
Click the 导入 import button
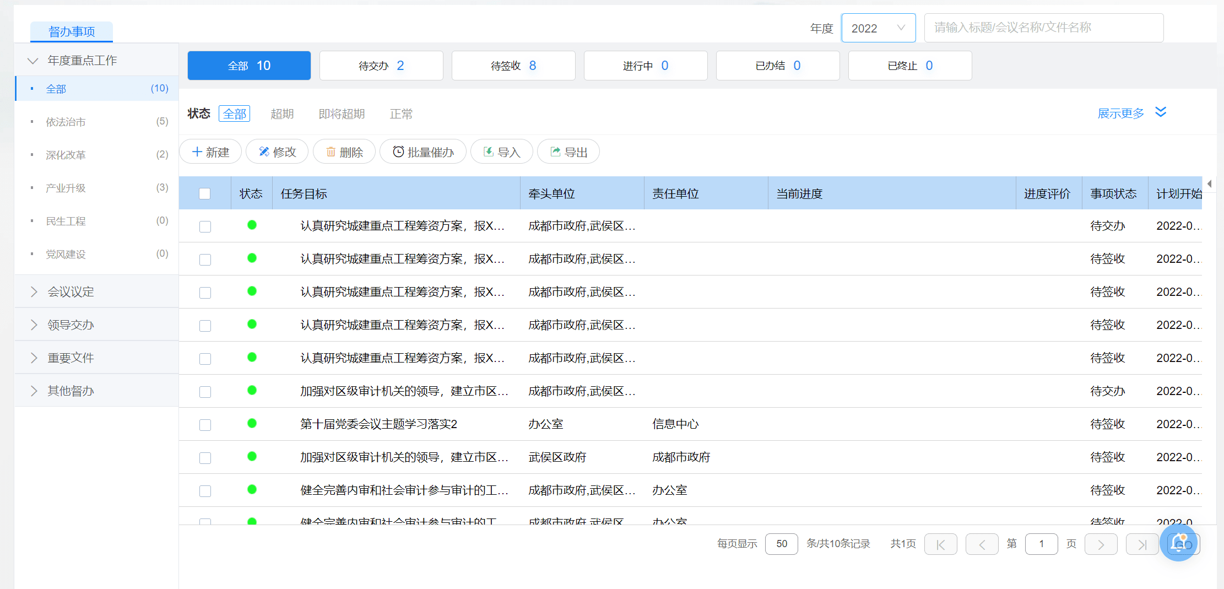pyautogui.click(x=502, y=152)
